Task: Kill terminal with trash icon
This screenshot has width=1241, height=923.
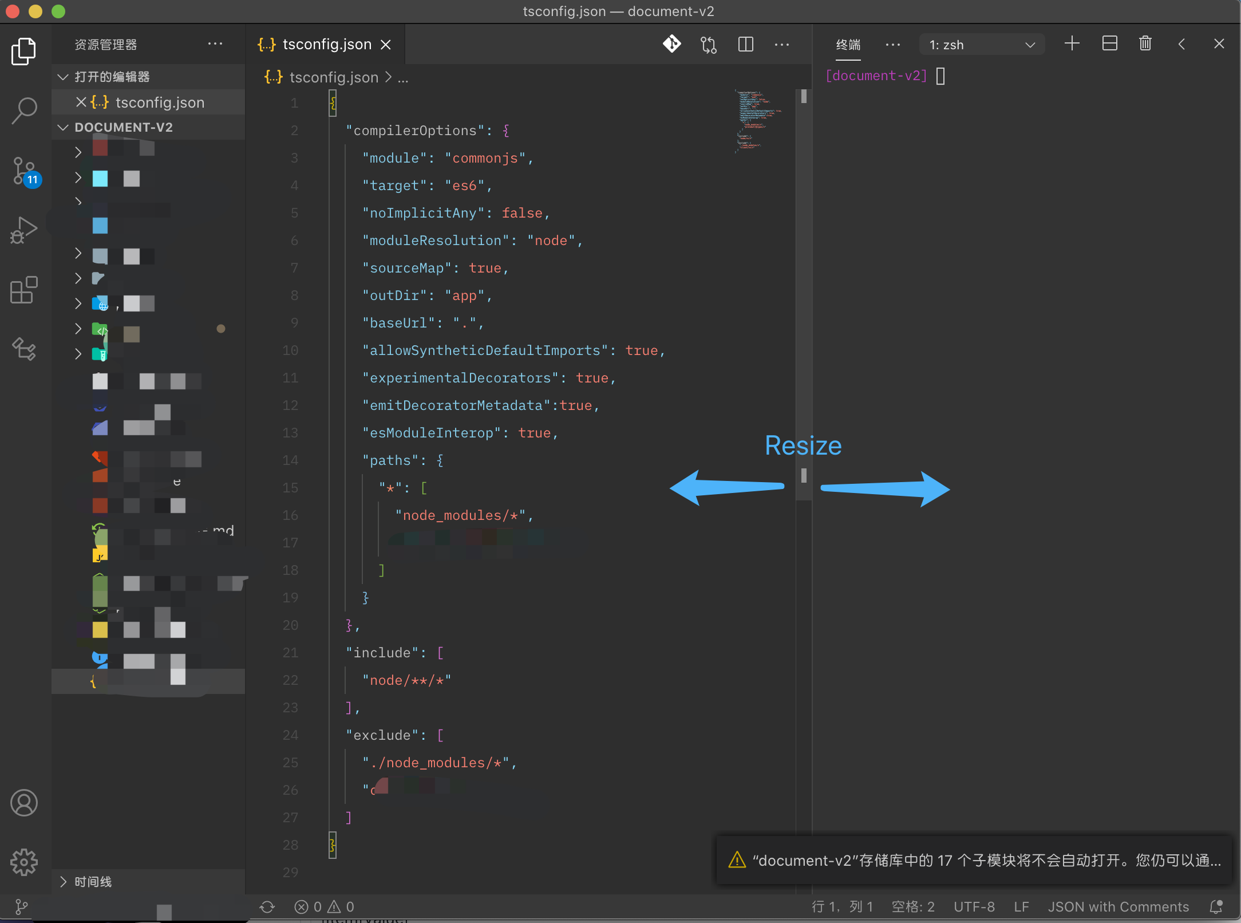Action: coord(1145,44)
